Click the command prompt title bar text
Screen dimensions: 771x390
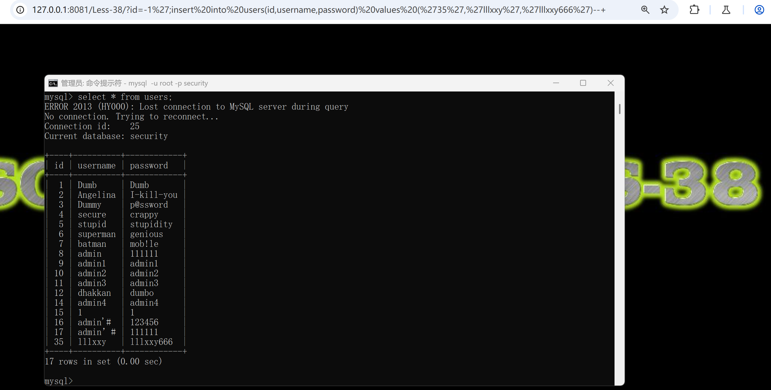(x=134, y=83)
